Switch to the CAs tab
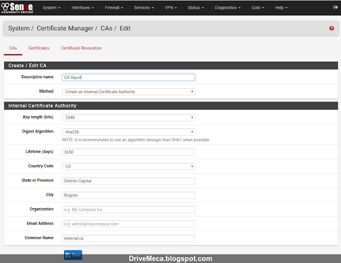Image resolution: width=341 pixels, height=263 pixels. (13, 48)
